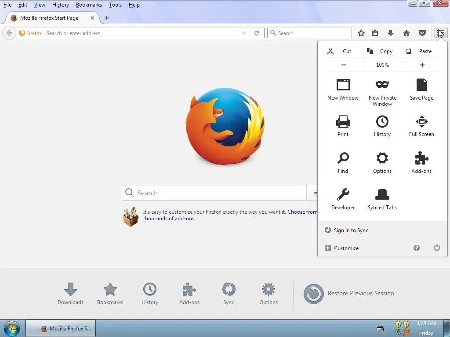
Task: Go to the Home page icon
Action: point(406,33)
